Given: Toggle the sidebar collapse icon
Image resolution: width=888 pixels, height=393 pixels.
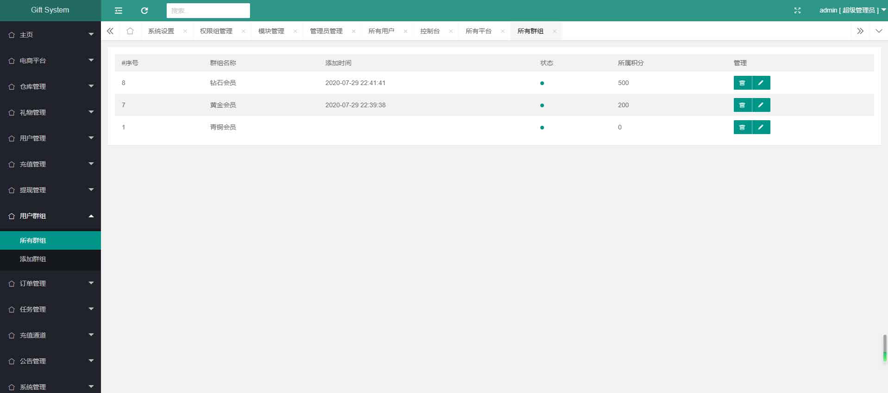Looking at the screenshot, I should click(x=119, y=11).
